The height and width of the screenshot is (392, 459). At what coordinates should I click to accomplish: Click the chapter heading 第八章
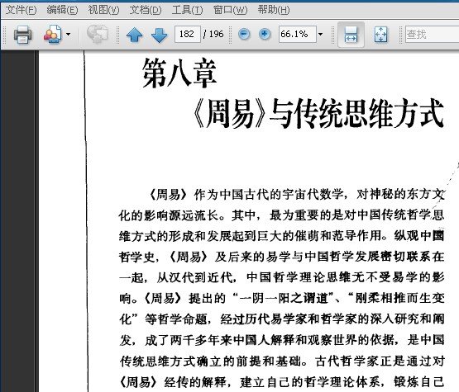pos(179,73)
